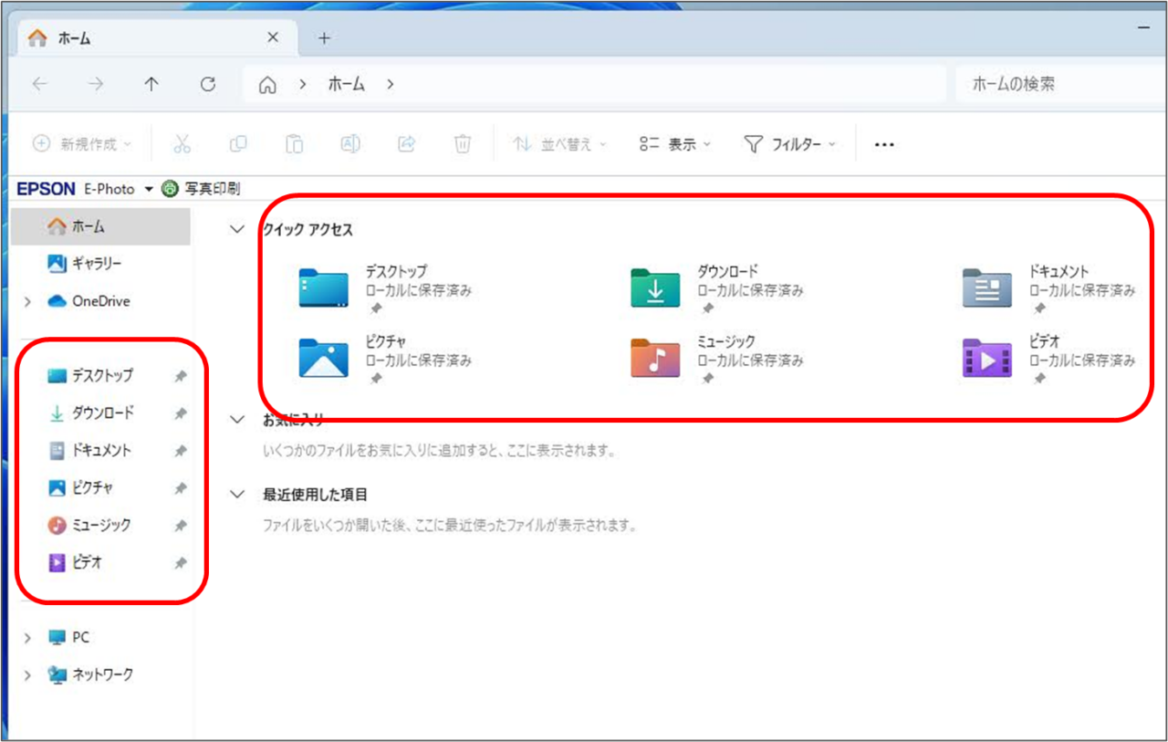Click the Copy toolbar icon
Image resolution: width=1168 pixels, height=742 pixels.
click(x=238, y=143)
